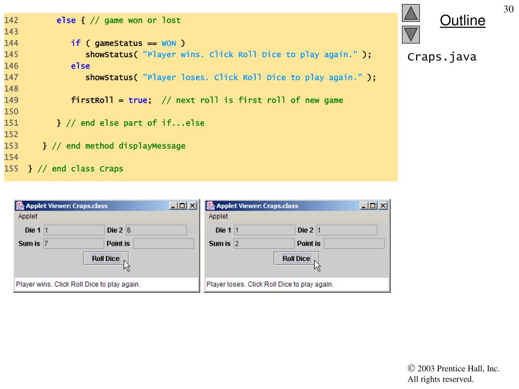
Task: Click the Die 1 field in the left window
Action: point(74,230)
